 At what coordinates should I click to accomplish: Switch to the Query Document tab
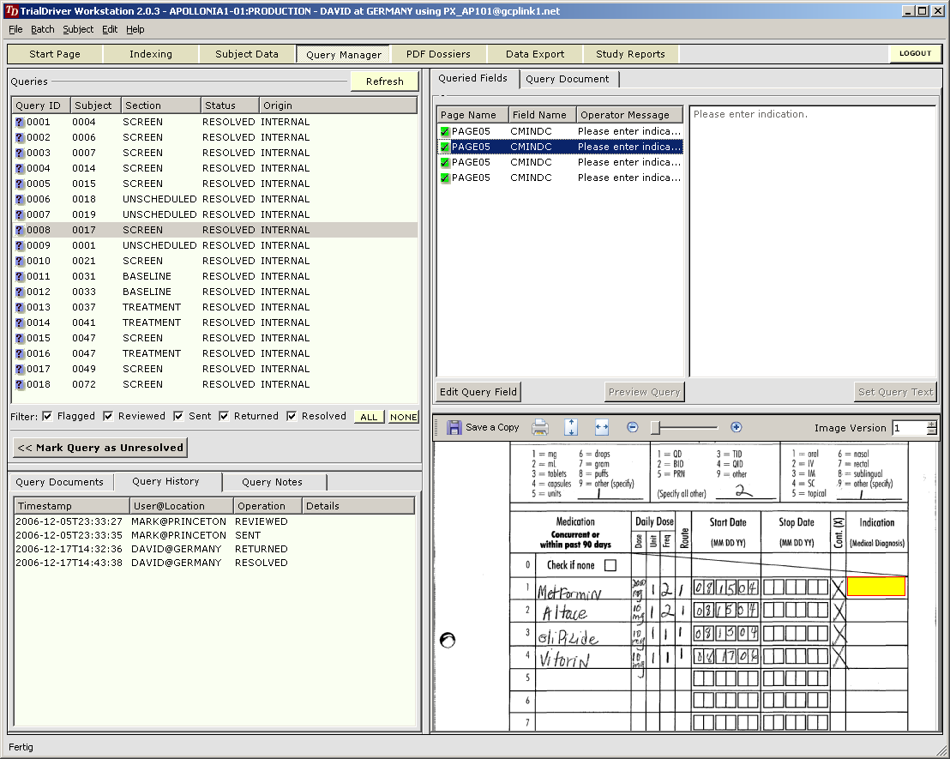(x=567, y=79)
